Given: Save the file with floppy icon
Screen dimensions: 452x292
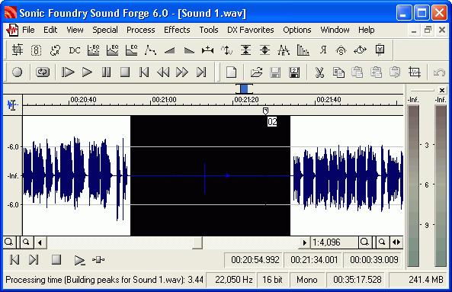Looking at the screenshot, I should (x=275, y=72).
